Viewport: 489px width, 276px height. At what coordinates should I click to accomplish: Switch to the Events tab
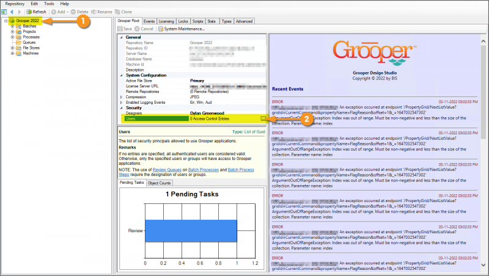click(x=149, y=21)
